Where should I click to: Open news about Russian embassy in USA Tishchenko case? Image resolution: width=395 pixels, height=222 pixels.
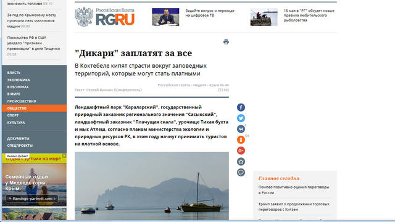tap(33, 46)
